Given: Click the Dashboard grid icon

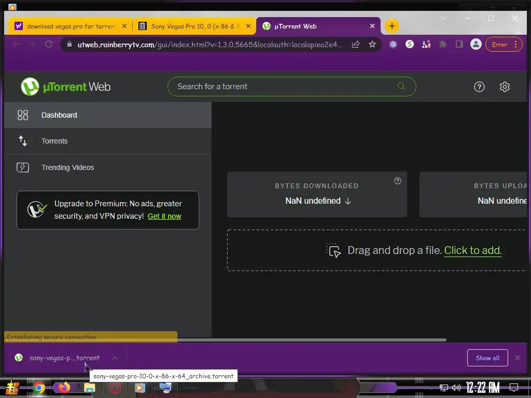Looking at the screenshot, I should (23, 115).
